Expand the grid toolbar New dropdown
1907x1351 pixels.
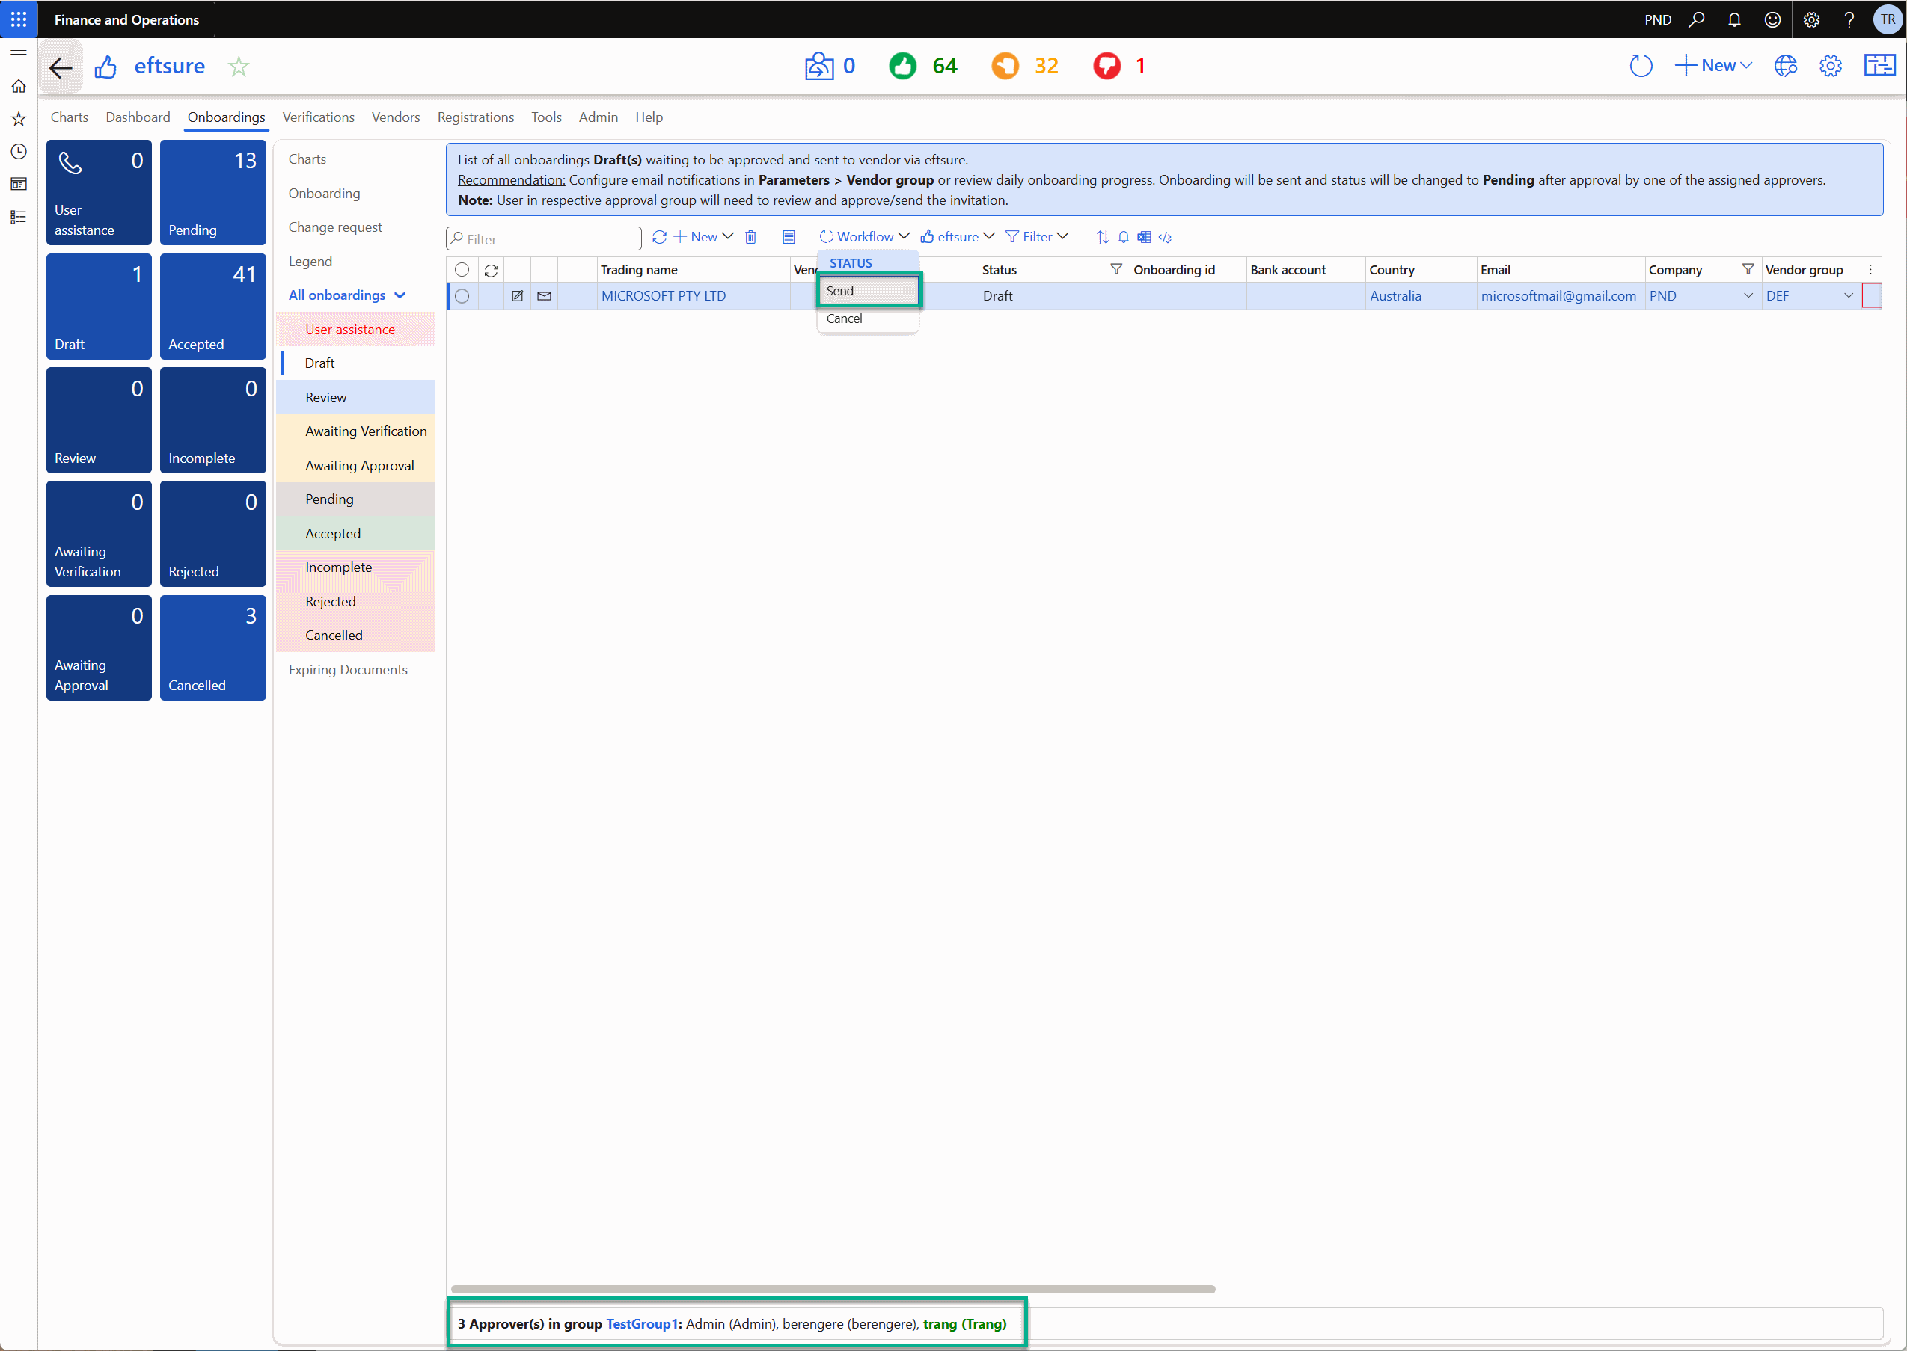coord(703,237)
